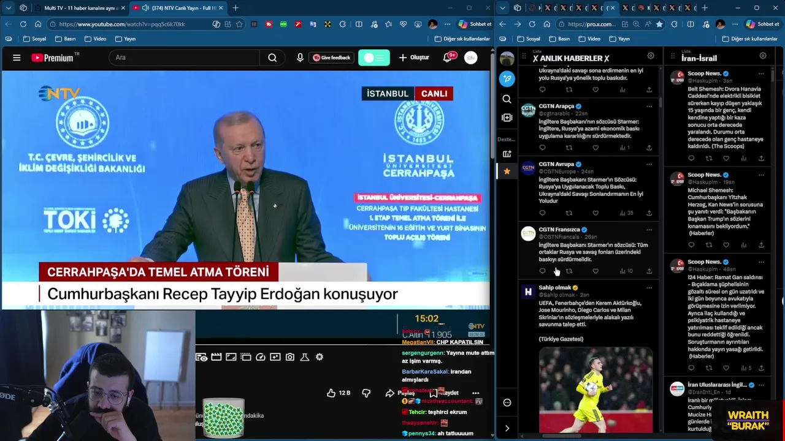Open a new tab in left browser

pyautogui.click(x=235, y=8)
